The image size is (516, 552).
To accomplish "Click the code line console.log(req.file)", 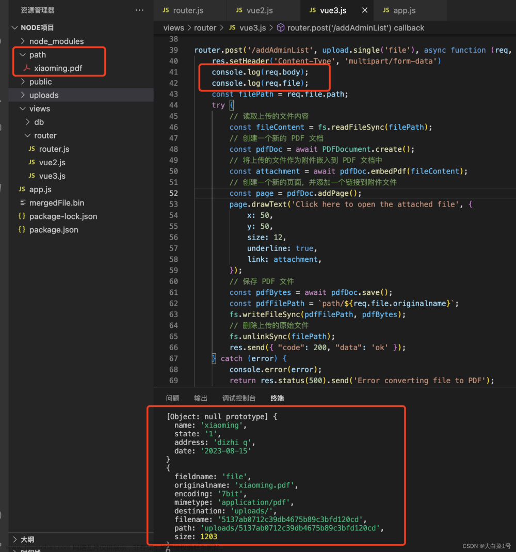I will pos(260,83).
